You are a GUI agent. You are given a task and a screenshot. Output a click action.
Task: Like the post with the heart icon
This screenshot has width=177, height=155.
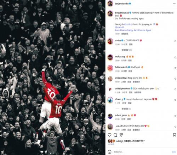click(109, 135)
